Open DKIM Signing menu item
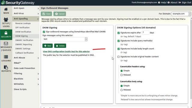192x108 pixels. (x=22, y=36)
